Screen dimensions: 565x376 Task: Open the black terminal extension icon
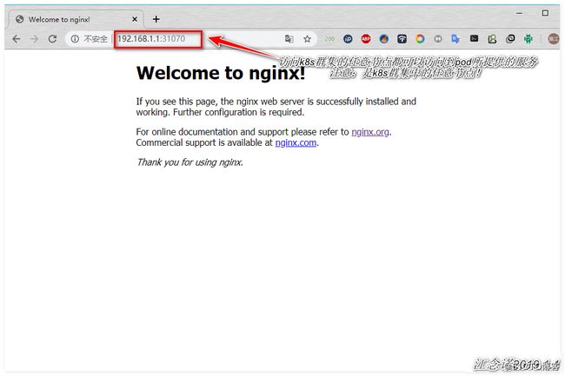tap(475, 38)
